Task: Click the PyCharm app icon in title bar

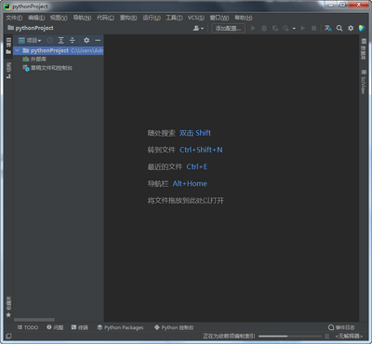Action: pyautogui.click(x=7, y=7)
